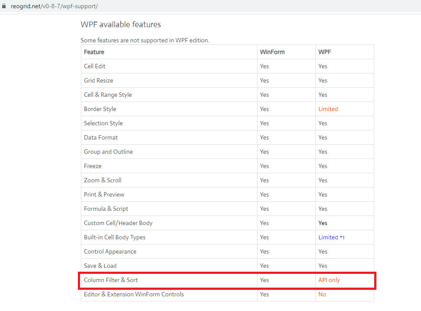The width and height of the screenshot is (421, 311).
Task: Select the Cell & Range Style link
Action: (x=107, y=95)
